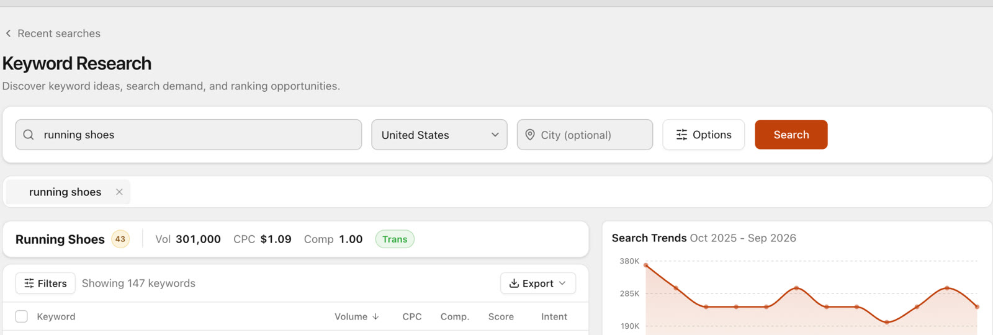This screenshot has height=335, width=993.
Task: Remove the running shoes tag
Action: [x=119, y=192]
